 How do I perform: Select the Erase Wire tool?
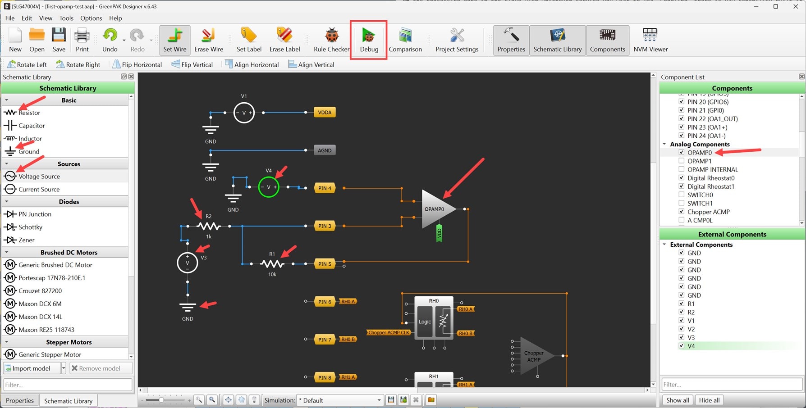point(208,40)
